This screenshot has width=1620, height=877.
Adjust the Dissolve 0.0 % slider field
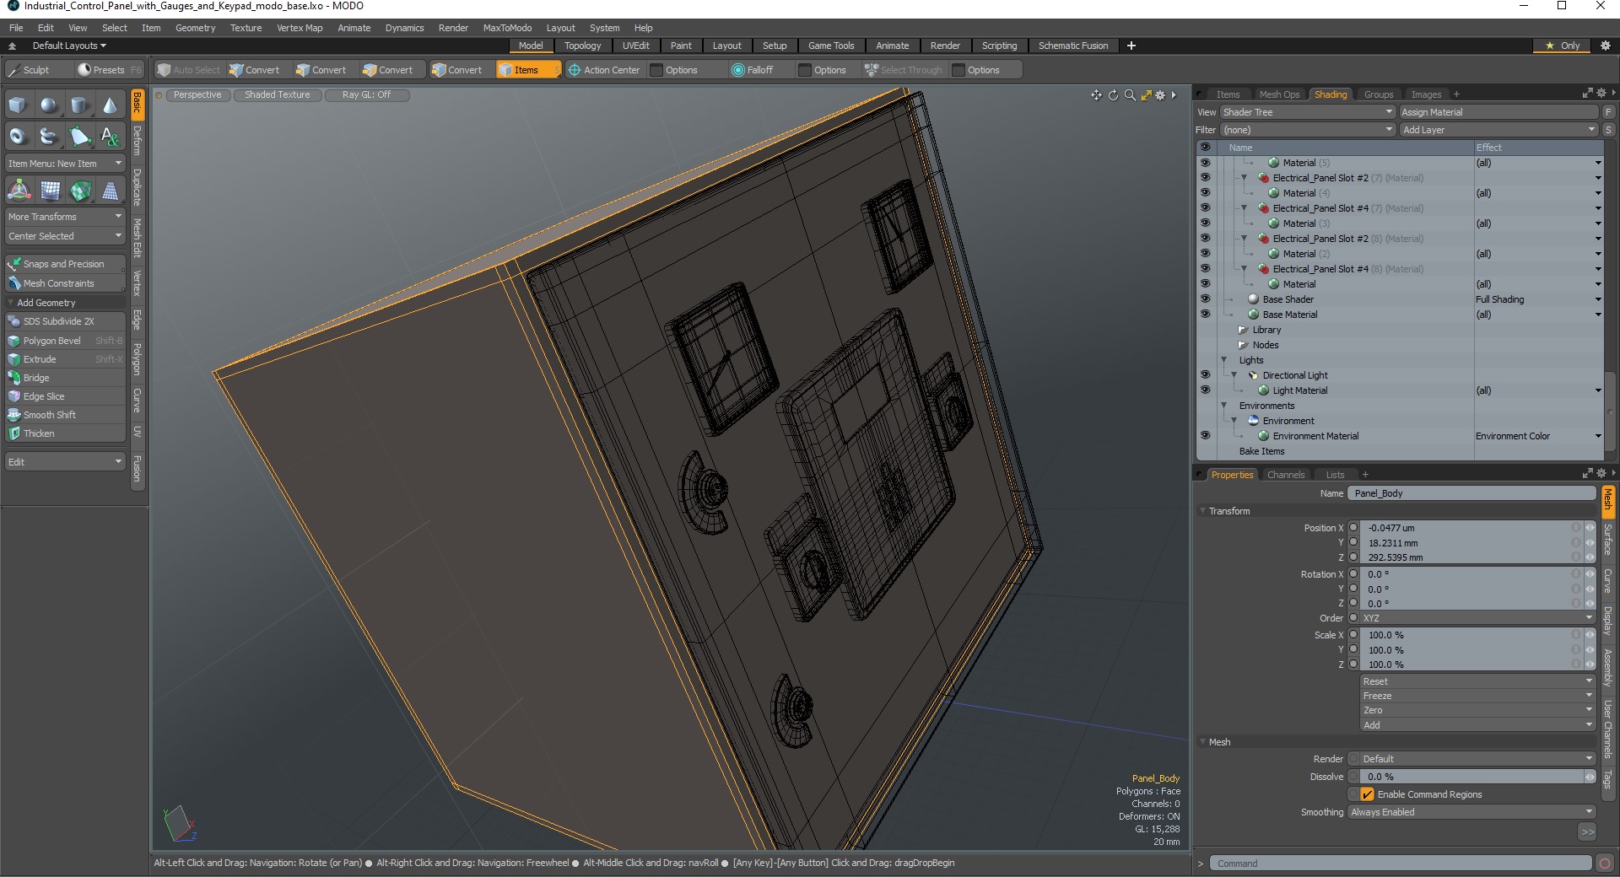pyautogui.click(x=1471, y=777)
